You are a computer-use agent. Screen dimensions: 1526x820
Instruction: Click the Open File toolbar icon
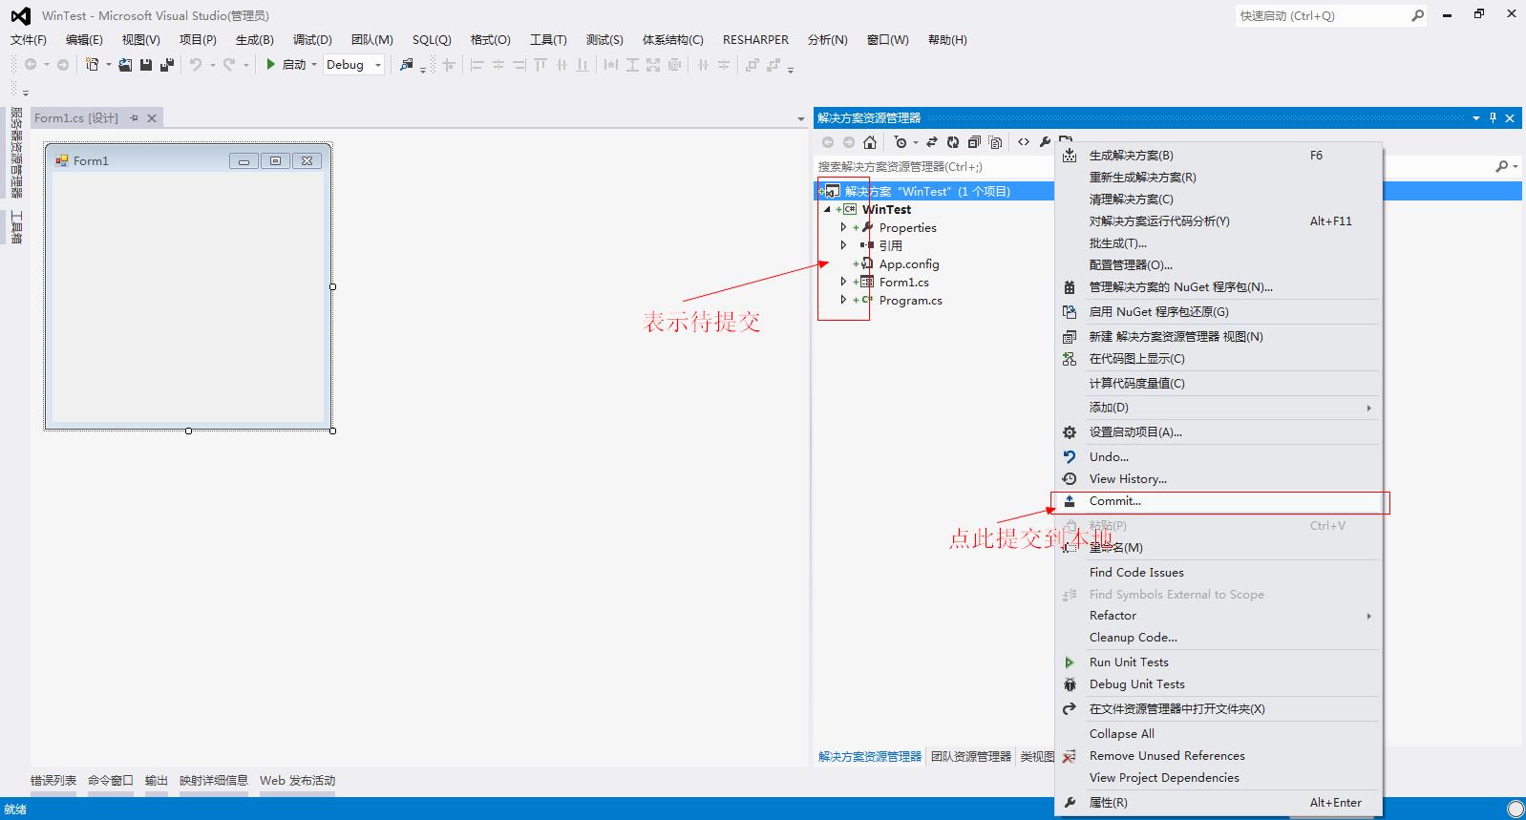tap(125, 64)
